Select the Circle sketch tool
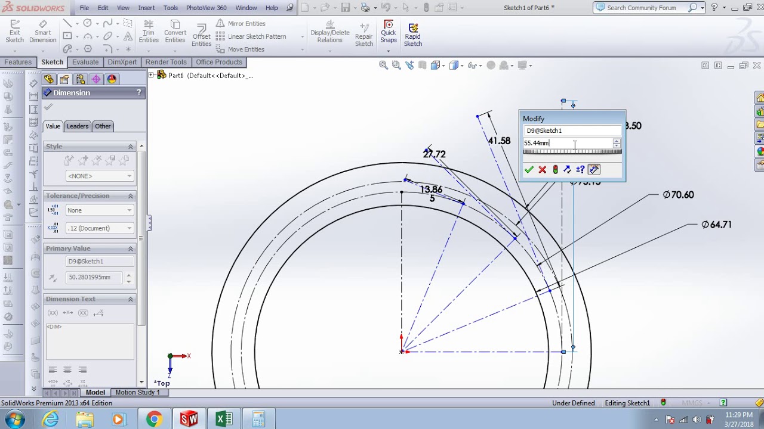Screen dimensions: 764x429 pos(88,23)
